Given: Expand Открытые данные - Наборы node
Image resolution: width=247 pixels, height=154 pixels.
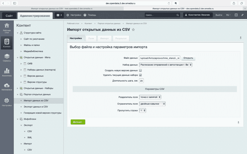Looking at the screenshot, I should [x=18, y=88].
